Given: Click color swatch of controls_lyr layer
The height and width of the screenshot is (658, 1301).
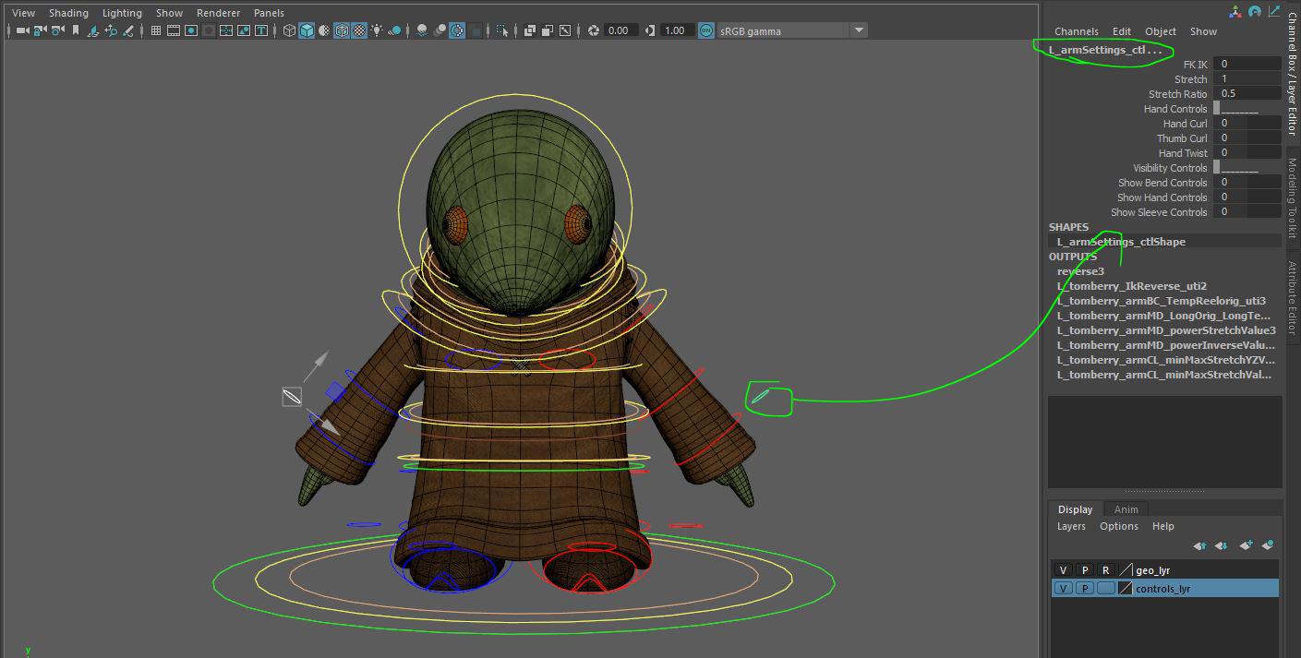Looking at the screenshot, I should click(1126, 589).
